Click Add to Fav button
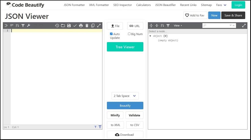Screen dimensions: 251x140 [x=195, y=15]
